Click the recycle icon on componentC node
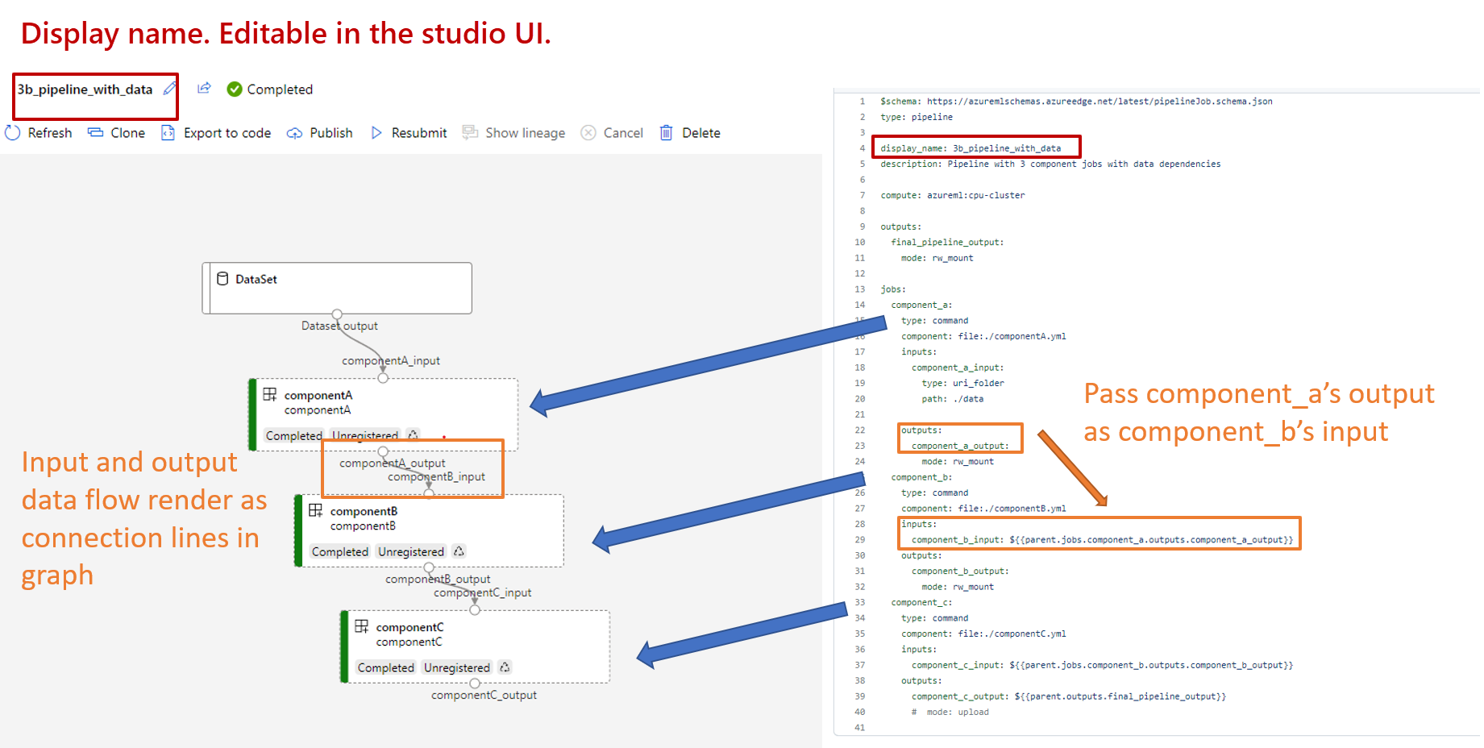This screenshot has height=748, width=1484. click(505, 667)
